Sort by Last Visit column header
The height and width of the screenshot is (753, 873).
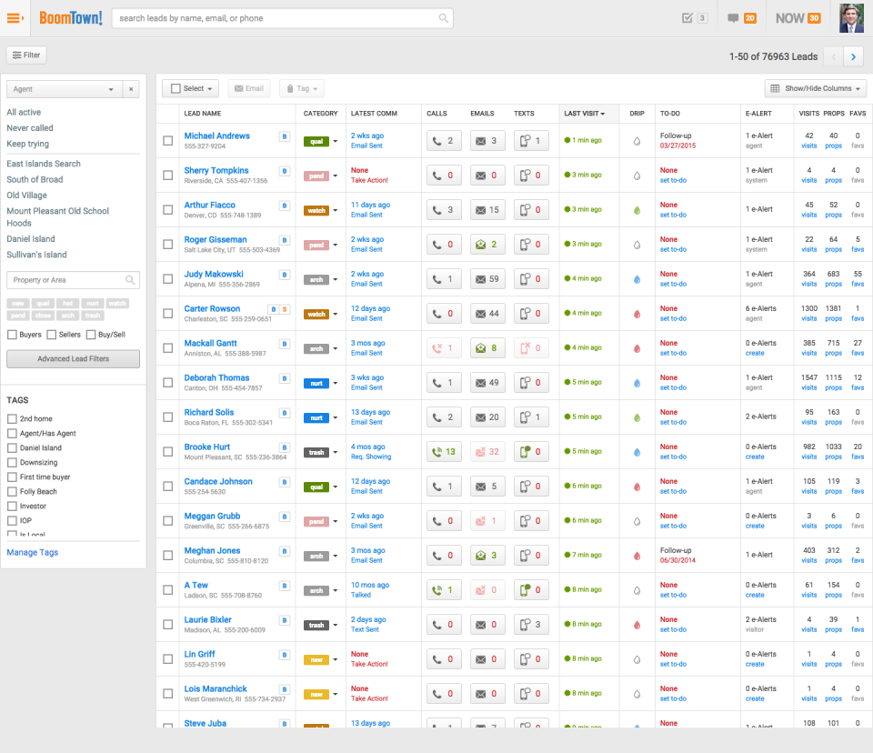pyautogui.click(x=585, y=114)
